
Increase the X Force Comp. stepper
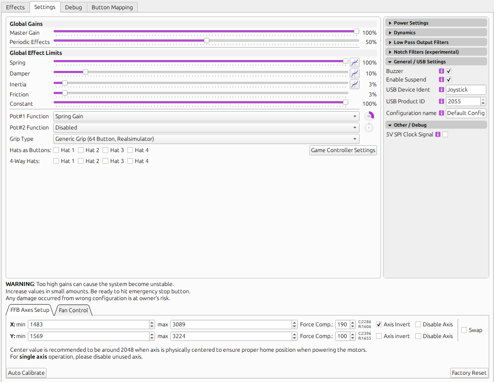(353, 322)
